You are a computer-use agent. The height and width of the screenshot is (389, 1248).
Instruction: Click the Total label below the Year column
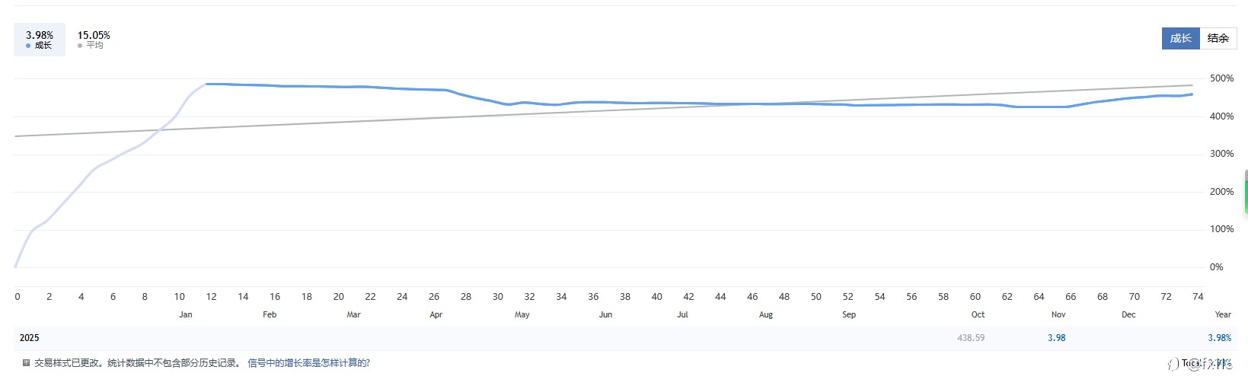pos(1191,364)
